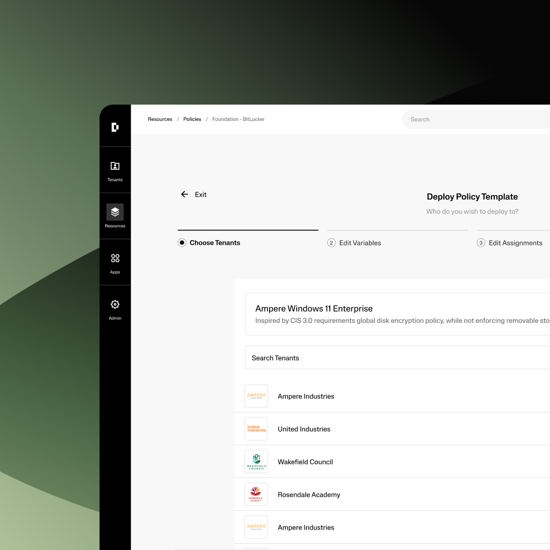
Task: Click the Ampere Industries tenant logo
Action: [256, 396]
